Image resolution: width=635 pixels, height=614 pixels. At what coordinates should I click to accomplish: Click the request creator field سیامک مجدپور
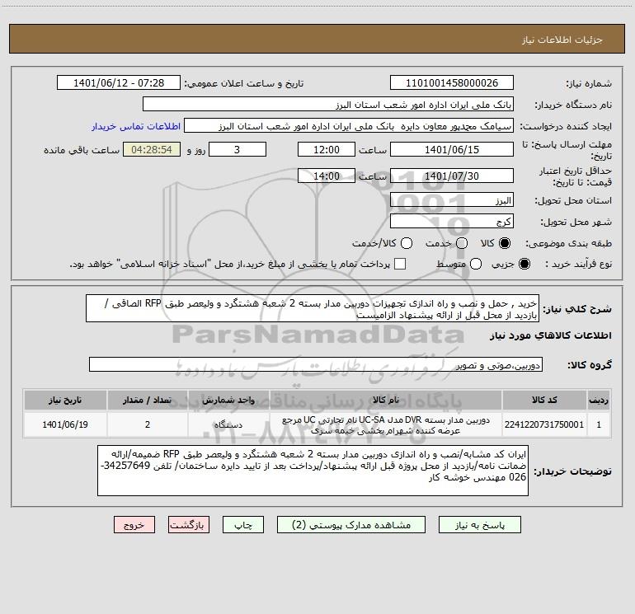(349, 126)
